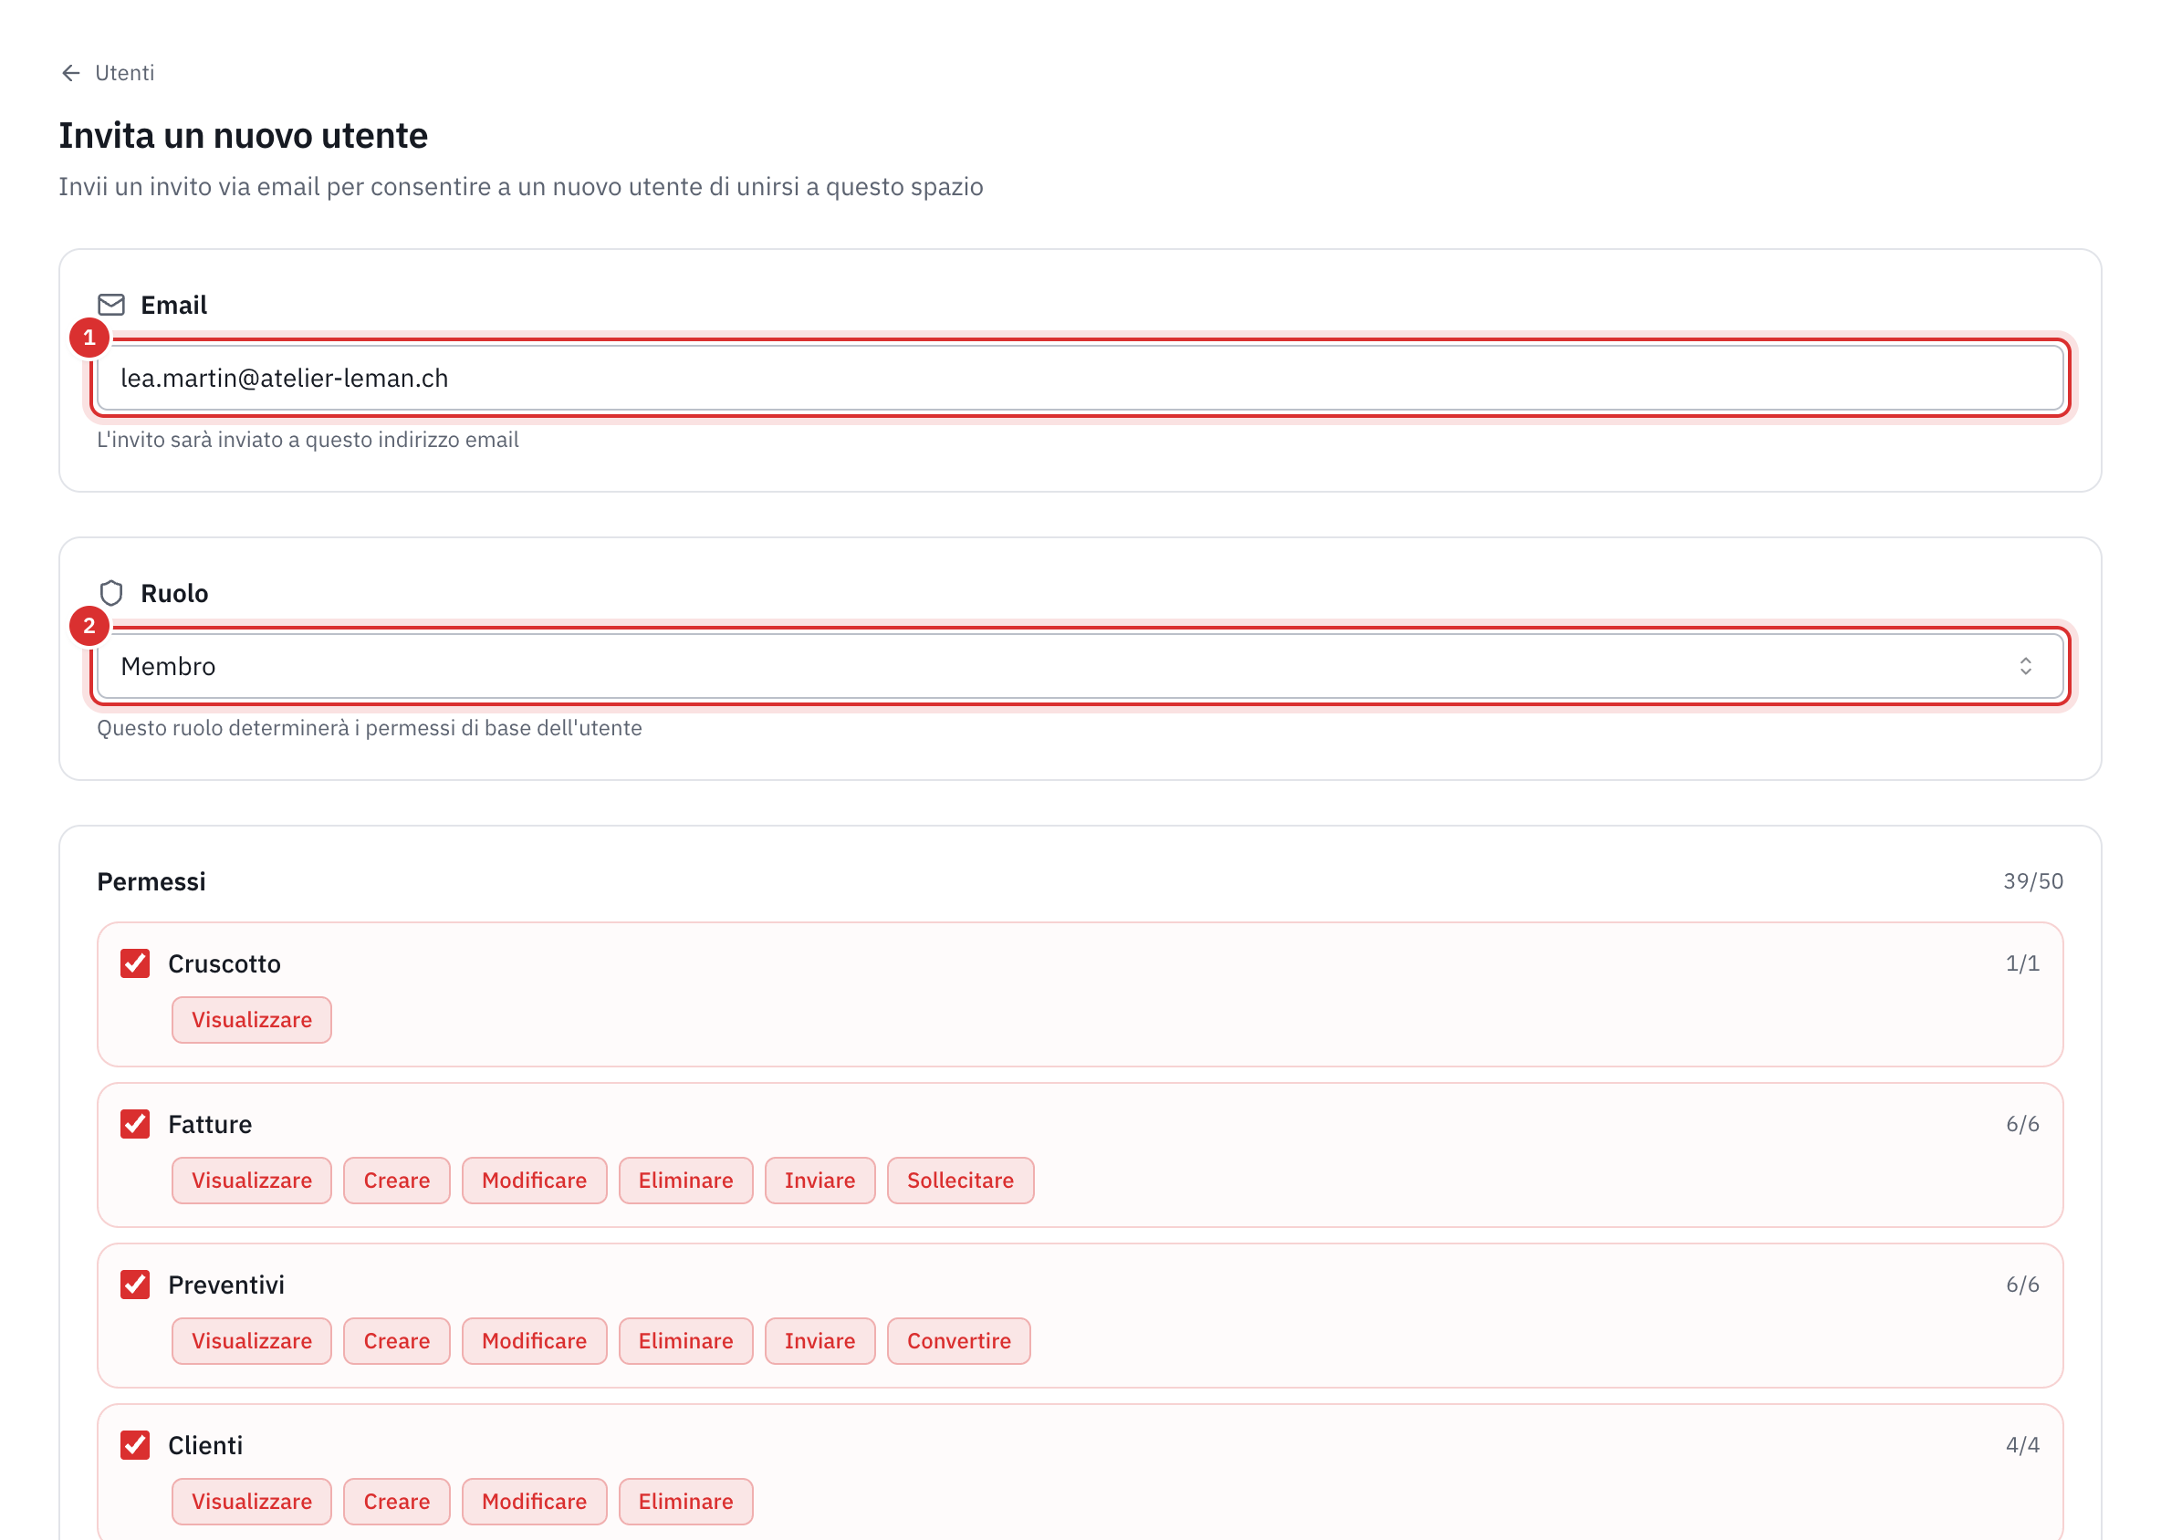Uncheck the Preventivi permission checkbox
The width and height of the screenshot is (2161, 1540).
(x=135, y=1284)
